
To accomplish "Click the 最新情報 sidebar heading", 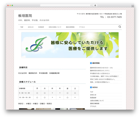I will [96, 63].
